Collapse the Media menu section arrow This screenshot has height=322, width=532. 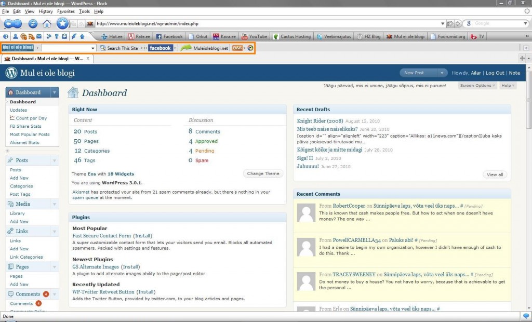pos(55,204)
